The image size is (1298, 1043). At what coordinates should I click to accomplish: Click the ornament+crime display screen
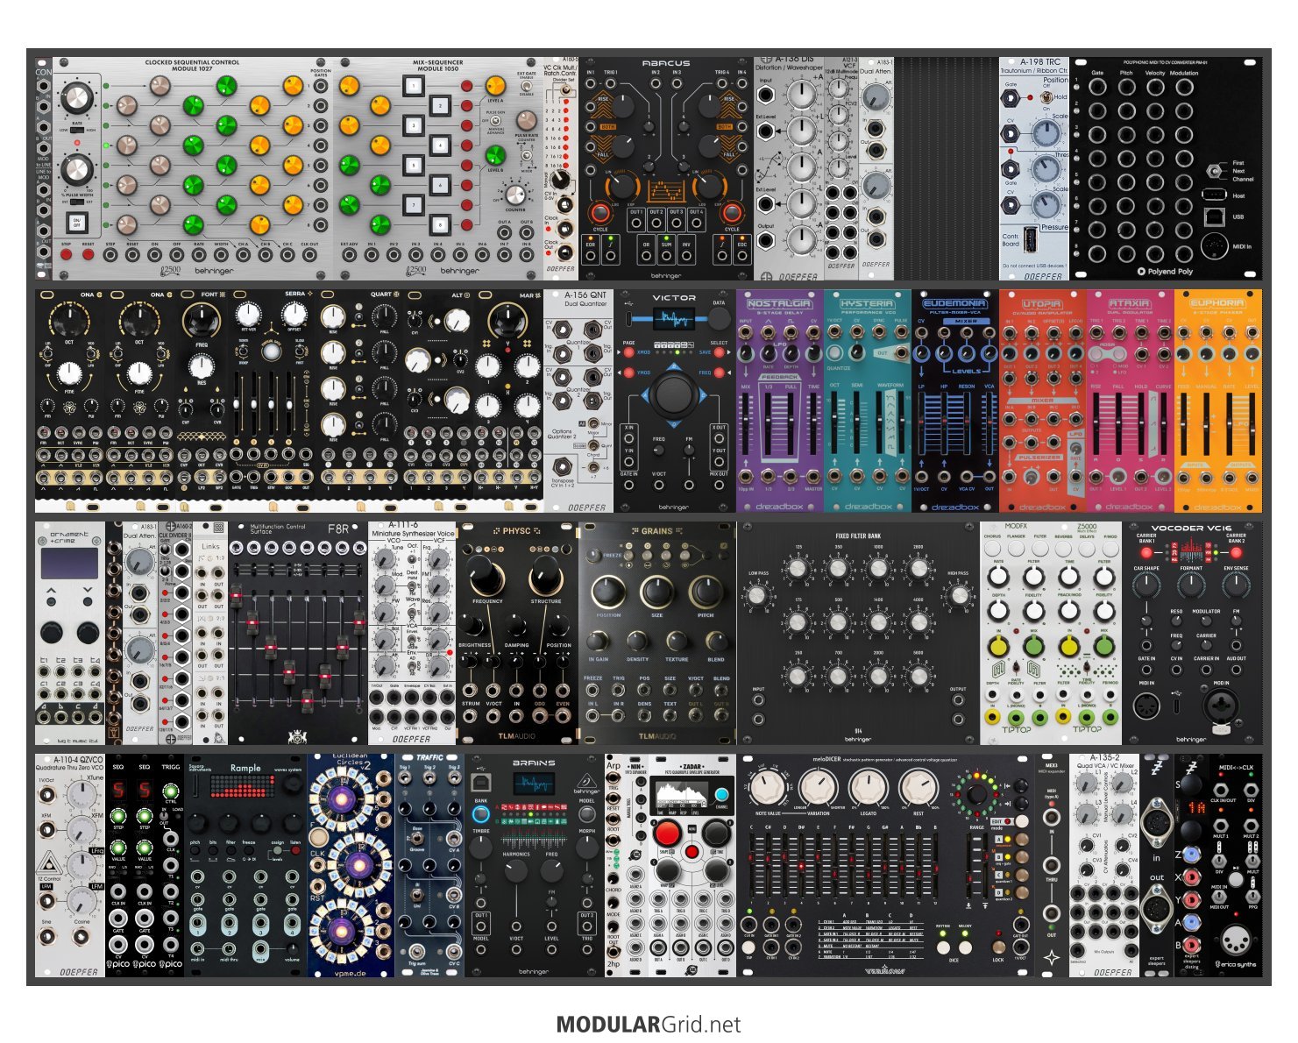tap(70, 565)
